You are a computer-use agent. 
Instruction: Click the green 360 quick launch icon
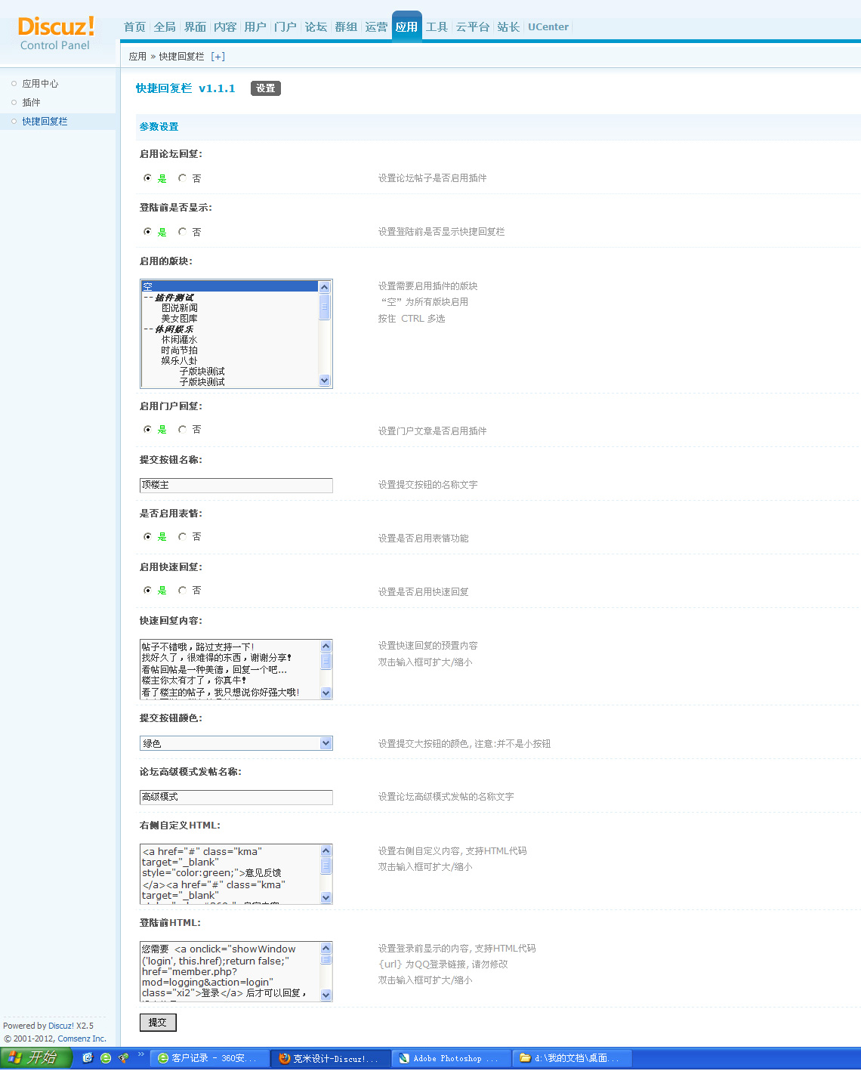pos(106,1058)
